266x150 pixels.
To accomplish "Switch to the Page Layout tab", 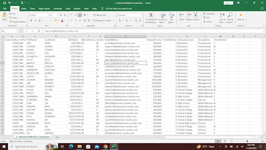I will click(44, 9).
